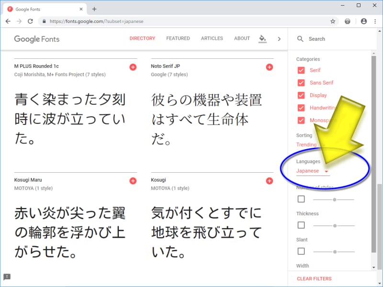This screenshot has height=287, width=383.
Task: Click CLEAR FILTERS at the bottom
Action: [314, 278]
